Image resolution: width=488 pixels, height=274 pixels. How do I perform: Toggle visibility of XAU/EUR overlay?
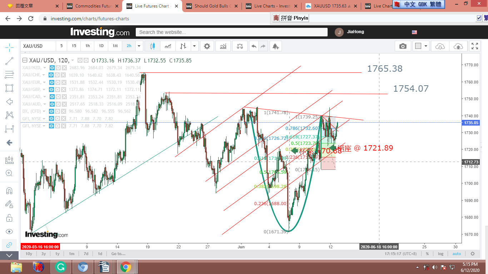click(52, 82)
